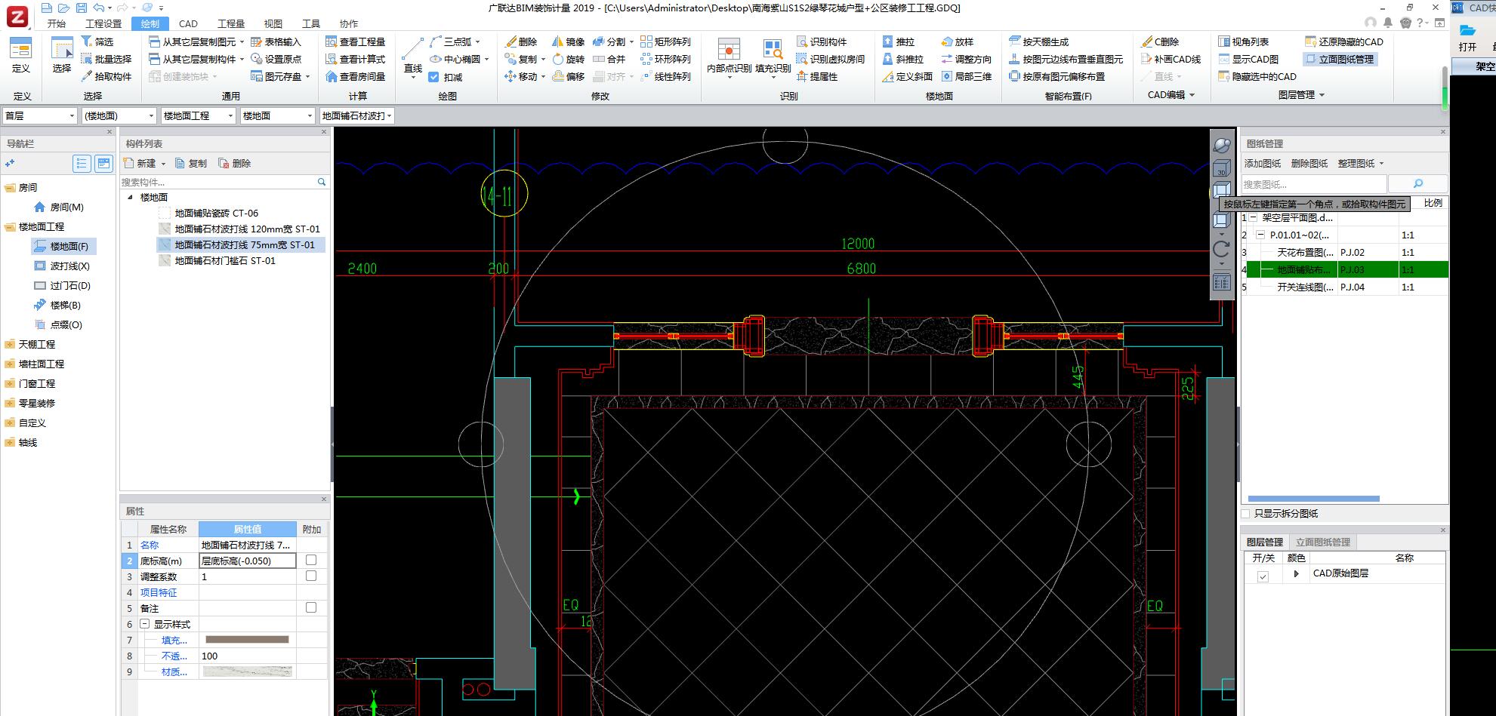1496x716 pixels.
Task: Open the 工程设置 ribbon tab
Action: pos(103,23)
